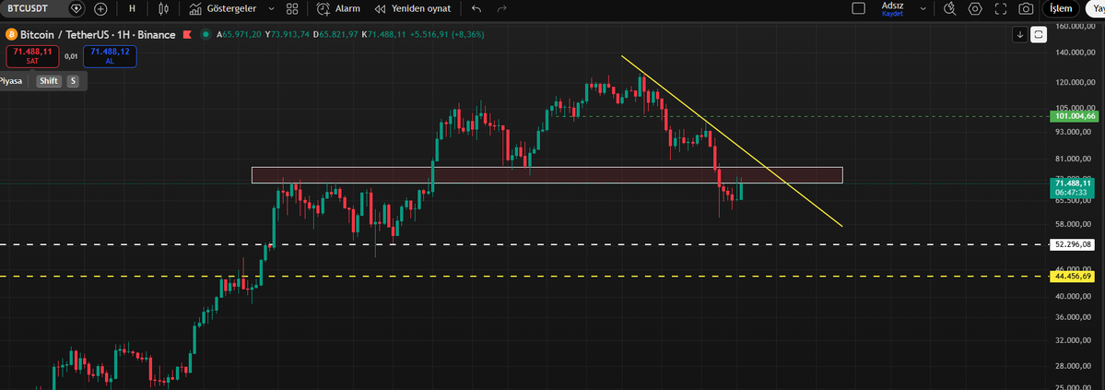The height and width of the screenshot is (390, 1105).
Task: Change the H time interval
Action: pyautogui.click(x=132, y=8)
